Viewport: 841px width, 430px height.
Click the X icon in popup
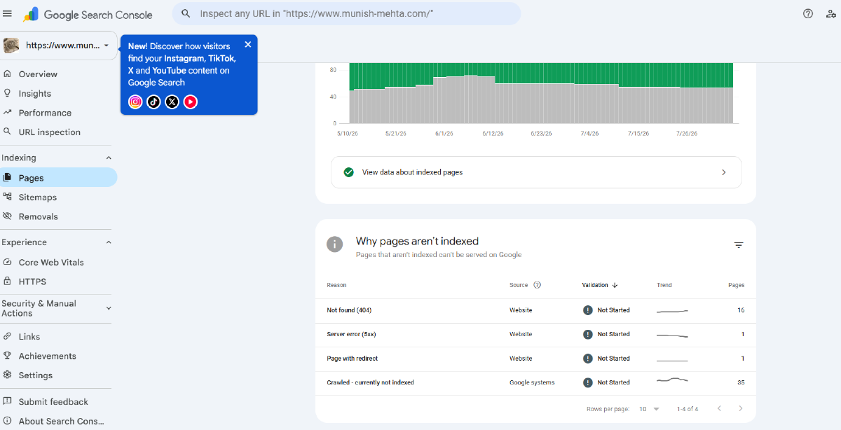(x=172, y=102)
